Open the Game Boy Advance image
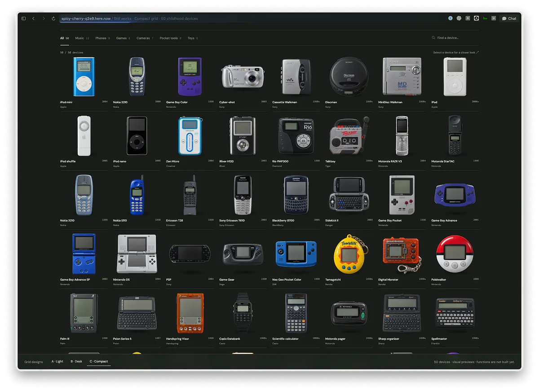This screenshot has width=539, height=392. 455,195
